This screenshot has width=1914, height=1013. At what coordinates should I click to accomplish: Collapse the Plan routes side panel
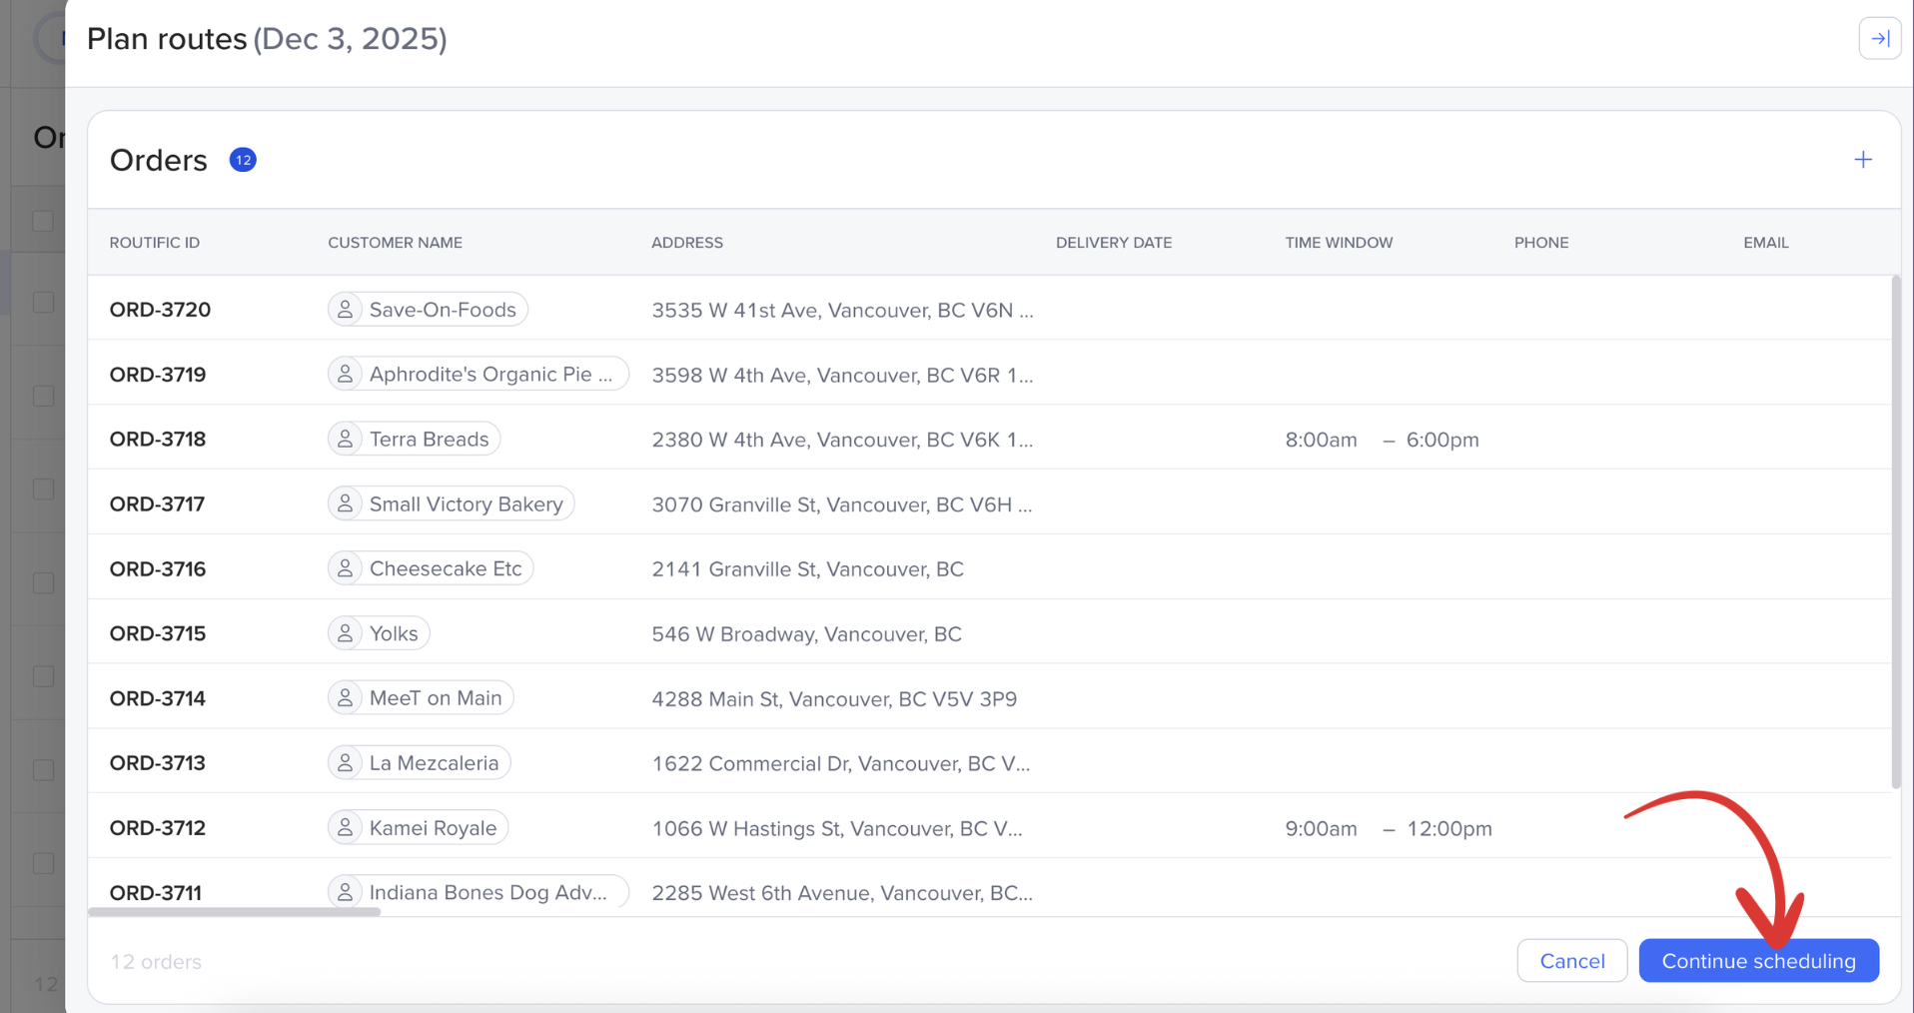1879,39
